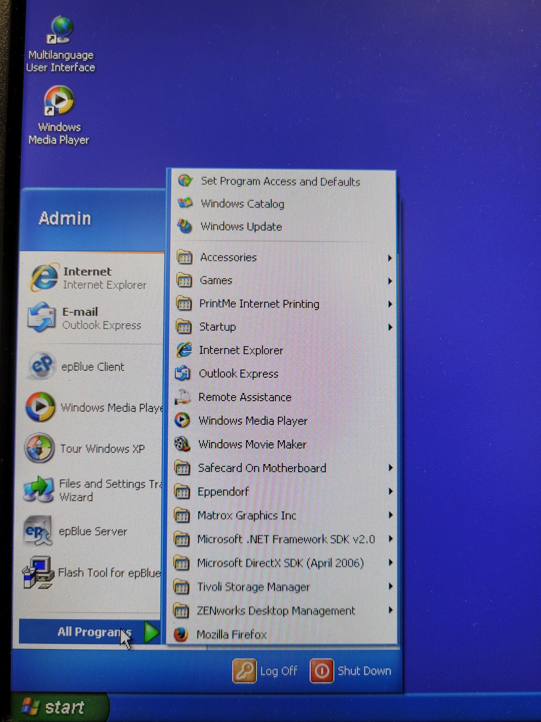Click Windows Media Player icon in Start menu left column
541x722 pixels.
click(x=40, y=407)
